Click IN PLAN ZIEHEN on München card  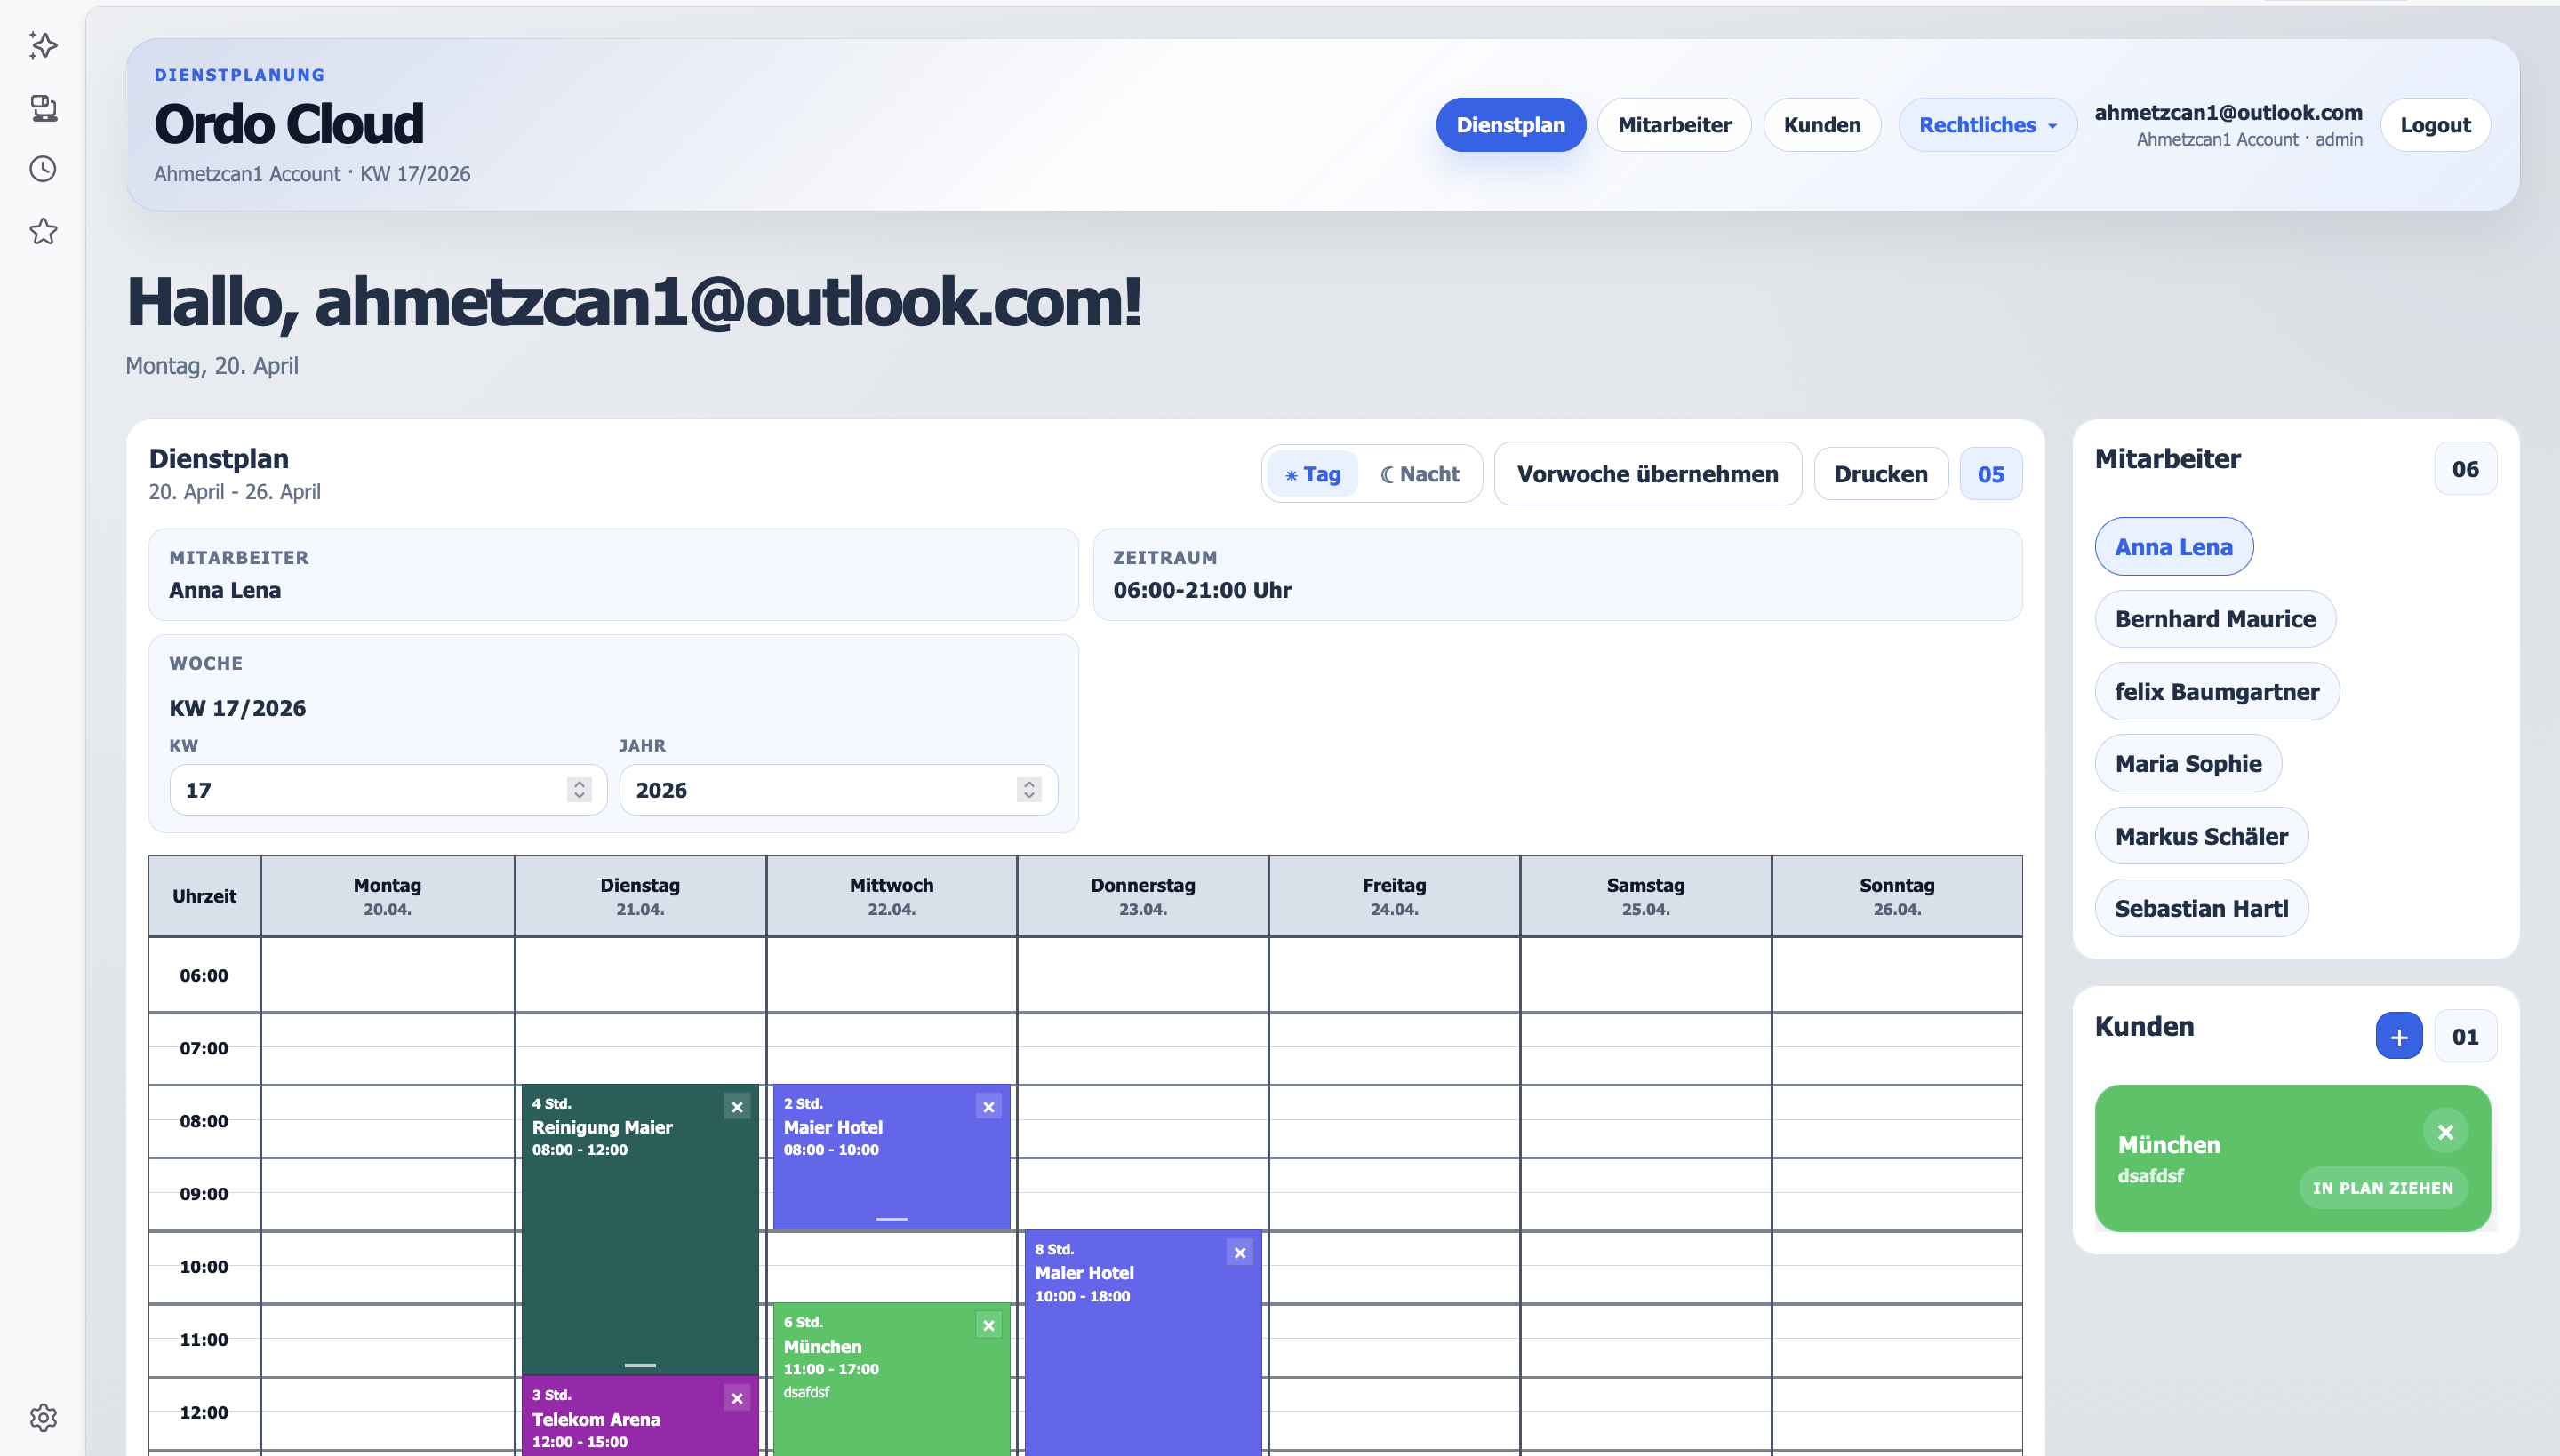coord(2383,1188)
